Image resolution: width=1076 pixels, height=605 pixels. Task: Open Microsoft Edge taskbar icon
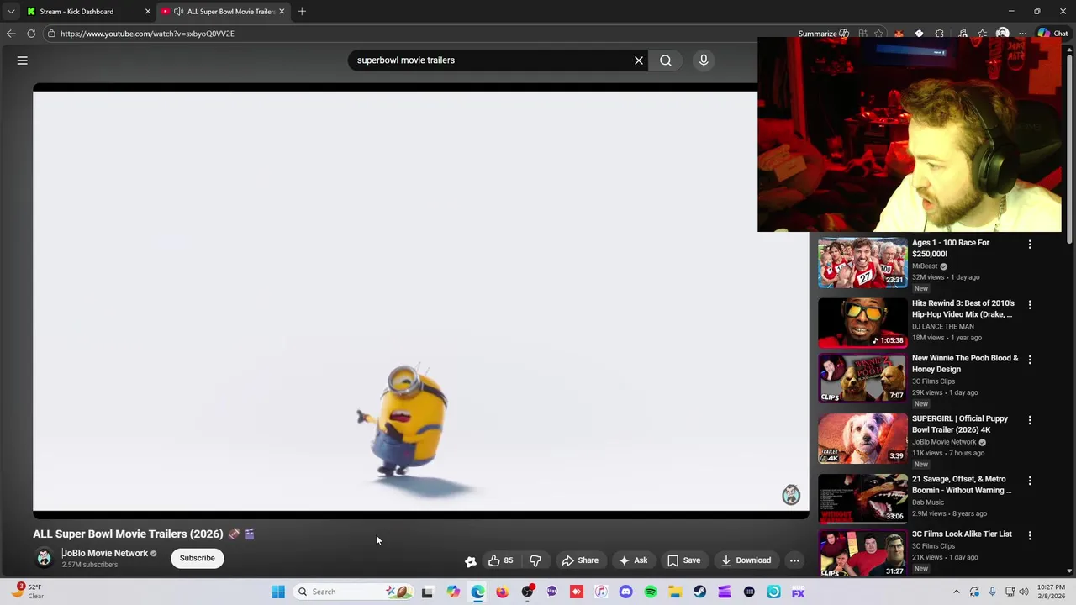pyautogui.click(x=477, y=592)
